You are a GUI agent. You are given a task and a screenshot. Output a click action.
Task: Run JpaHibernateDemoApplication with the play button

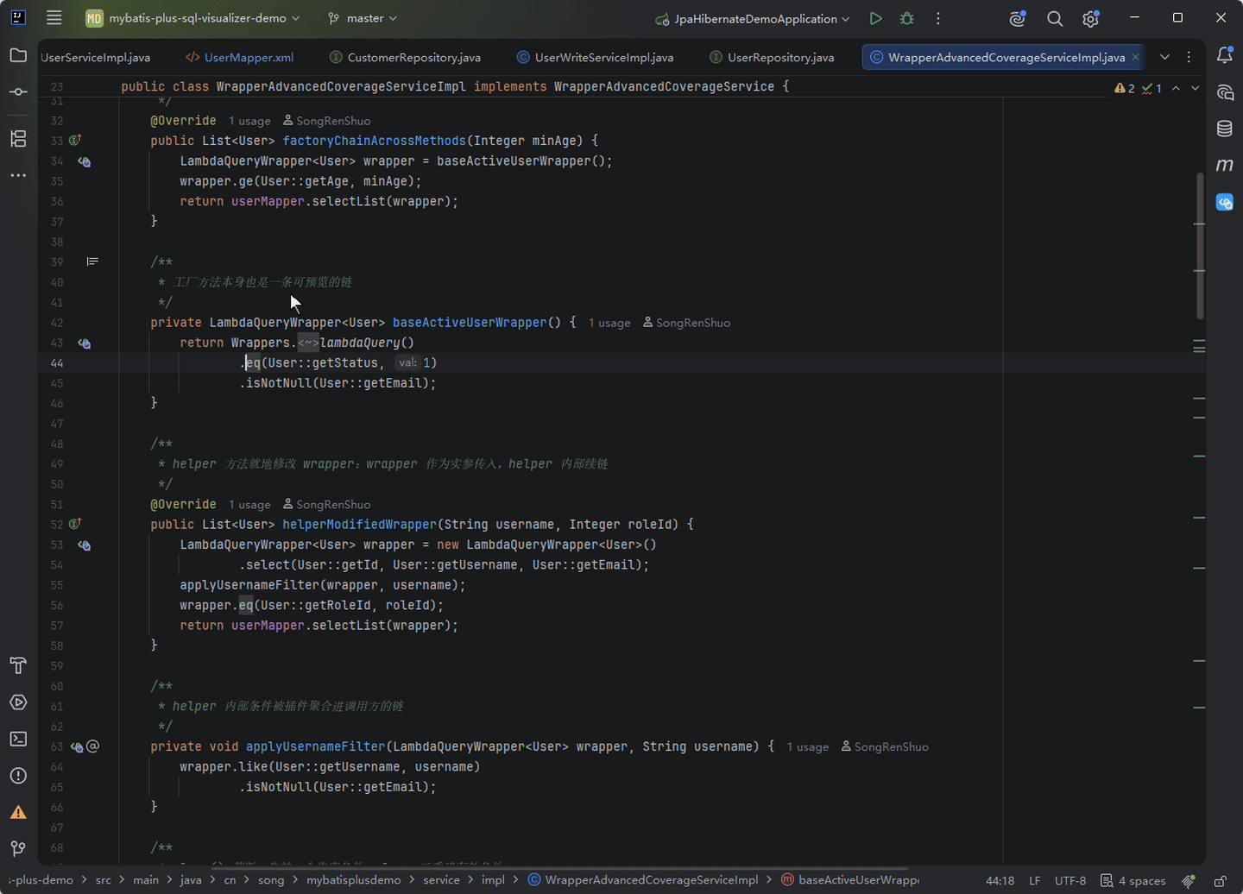(875, 18)
